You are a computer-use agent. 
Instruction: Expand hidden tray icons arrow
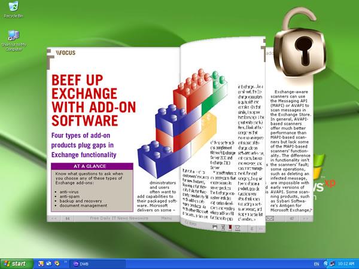(x=326, y=264)
